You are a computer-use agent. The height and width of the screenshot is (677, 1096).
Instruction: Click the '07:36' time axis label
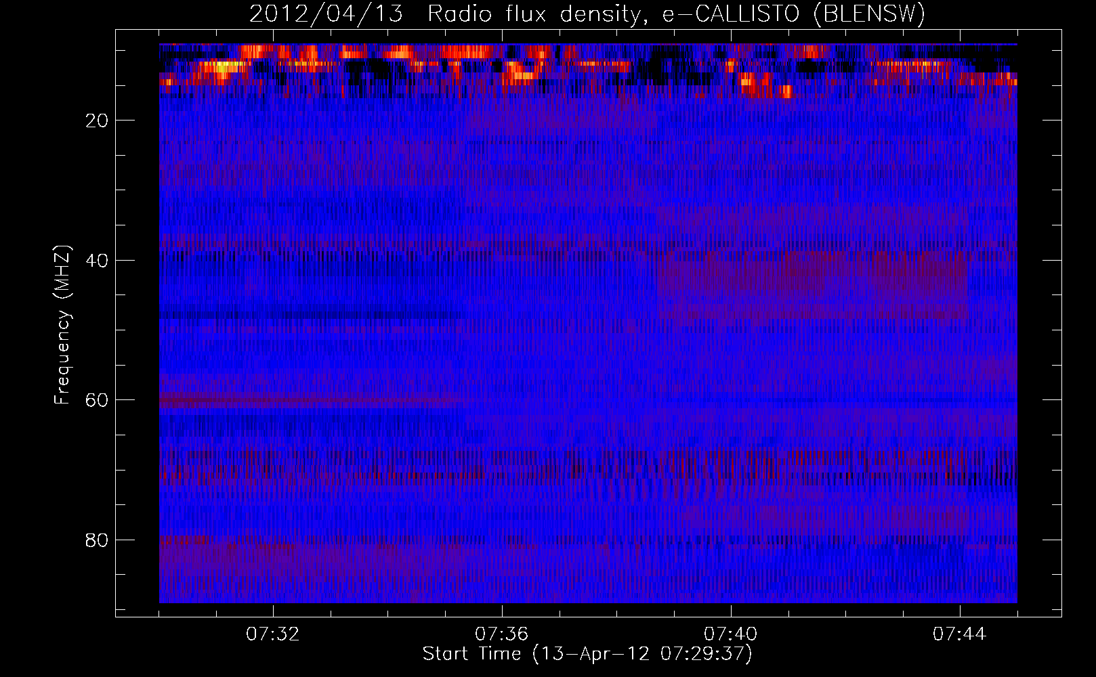(501, 634)
